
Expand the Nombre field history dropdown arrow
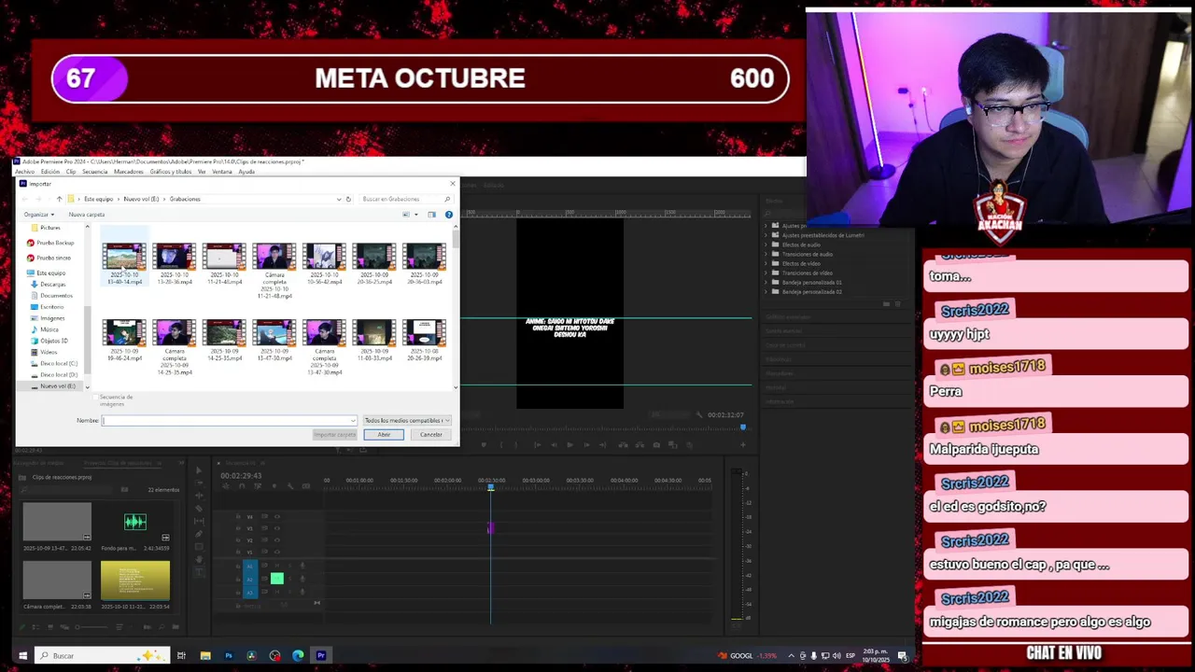click(x=352, y=420)
